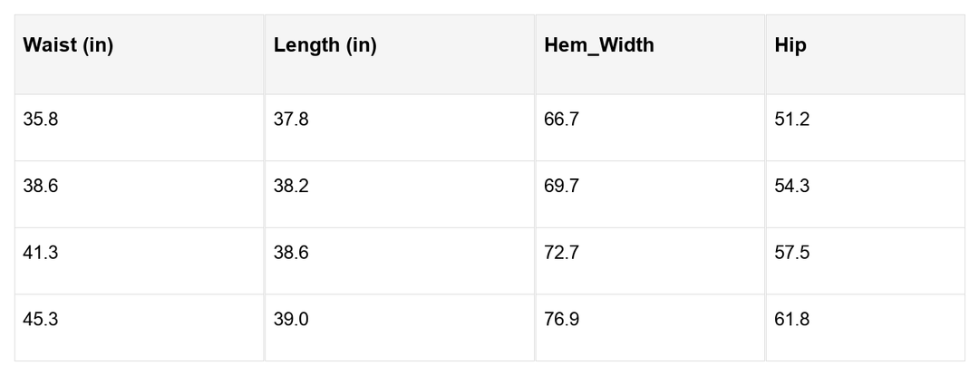979x375 pixels.
Task: Click the hip cell 61.8
Action: coord(792,320)
